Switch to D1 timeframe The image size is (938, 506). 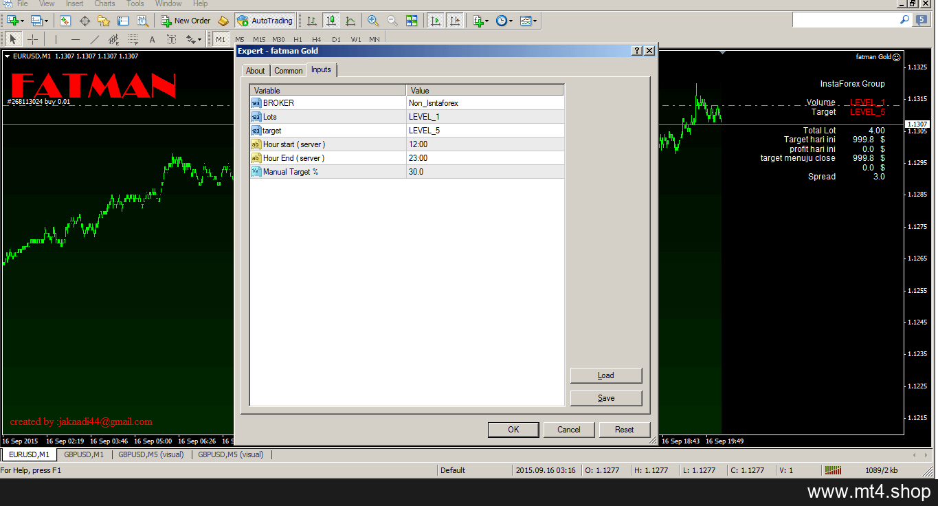click(x=336, y=39)
